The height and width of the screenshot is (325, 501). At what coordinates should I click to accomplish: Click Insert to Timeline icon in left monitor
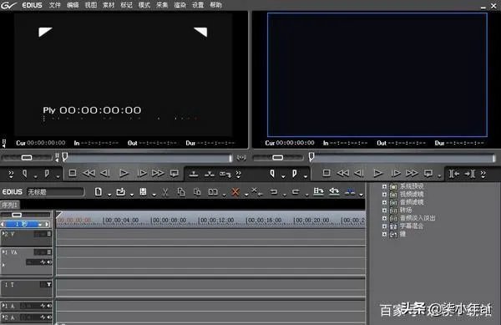[194, 174]
